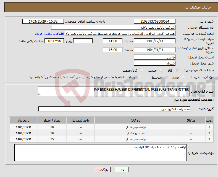Click سنسور فشار in row 2
This screenshot has height=177, width=218.
tap(136, 133)
